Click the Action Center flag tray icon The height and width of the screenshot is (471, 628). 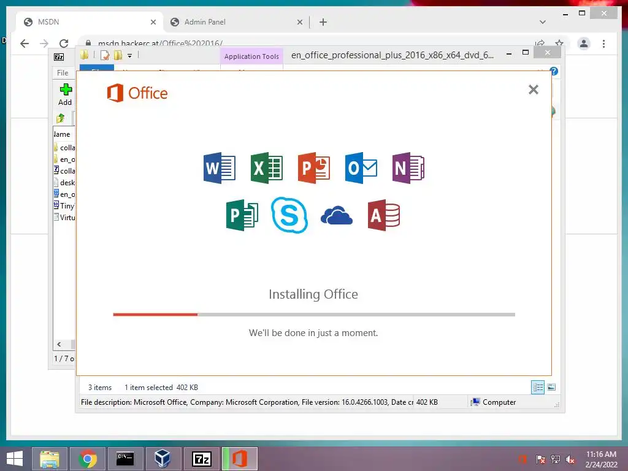541,459
